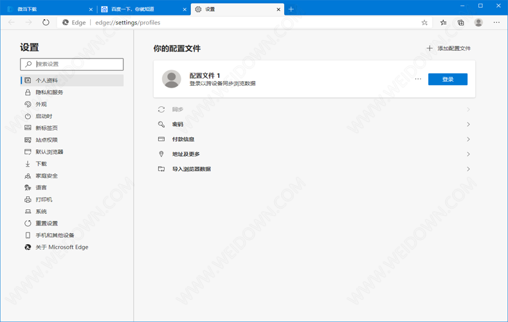Image resolution: width=508 pixels, height=322 pixels.
Task: Click 添加配置文件 to add profile
Action: coord(449,48)
